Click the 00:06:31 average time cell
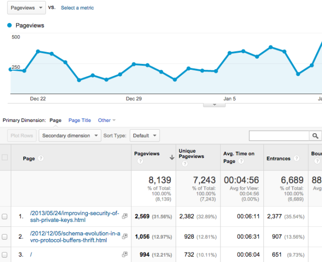 (248, 237)
